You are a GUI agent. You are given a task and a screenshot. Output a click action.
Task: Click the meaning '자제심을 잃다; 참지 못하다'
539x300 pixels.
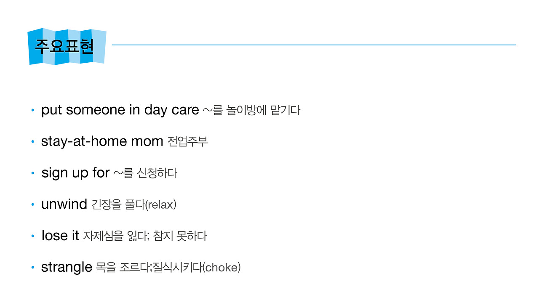click(145, 236)
